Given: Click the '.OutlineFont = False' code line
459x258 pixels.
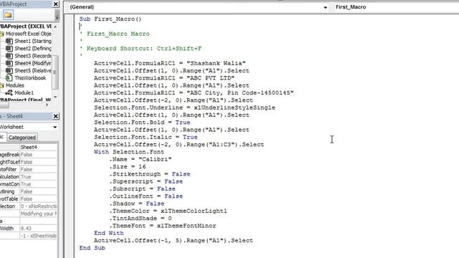Looking at the screenshot, I should [x=146, y=196].
